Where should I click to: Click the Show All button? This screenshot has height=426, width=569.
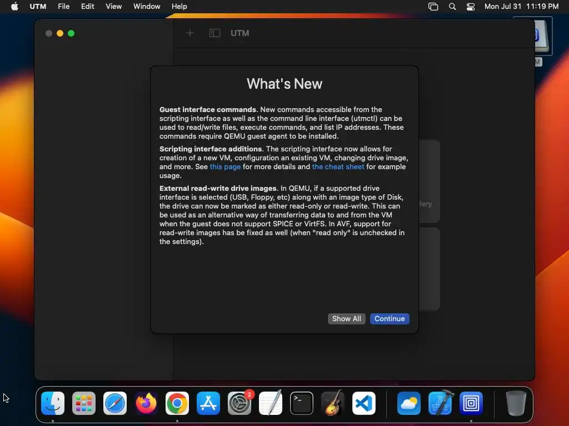pos(347,319)
